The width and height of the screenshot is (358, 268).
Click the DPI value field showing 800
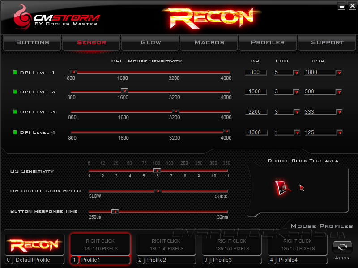256,72
